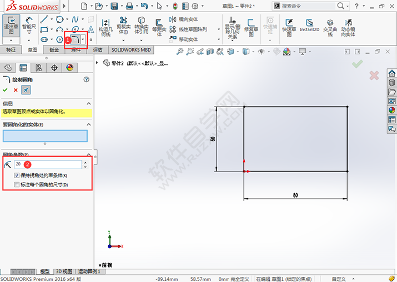This screenshot has height=282, width=397.
Task: Toggle the keep visible pushpin
Action: coord(26,90)
